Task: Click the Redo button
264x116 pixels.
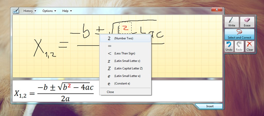Action: coord(239,46)
